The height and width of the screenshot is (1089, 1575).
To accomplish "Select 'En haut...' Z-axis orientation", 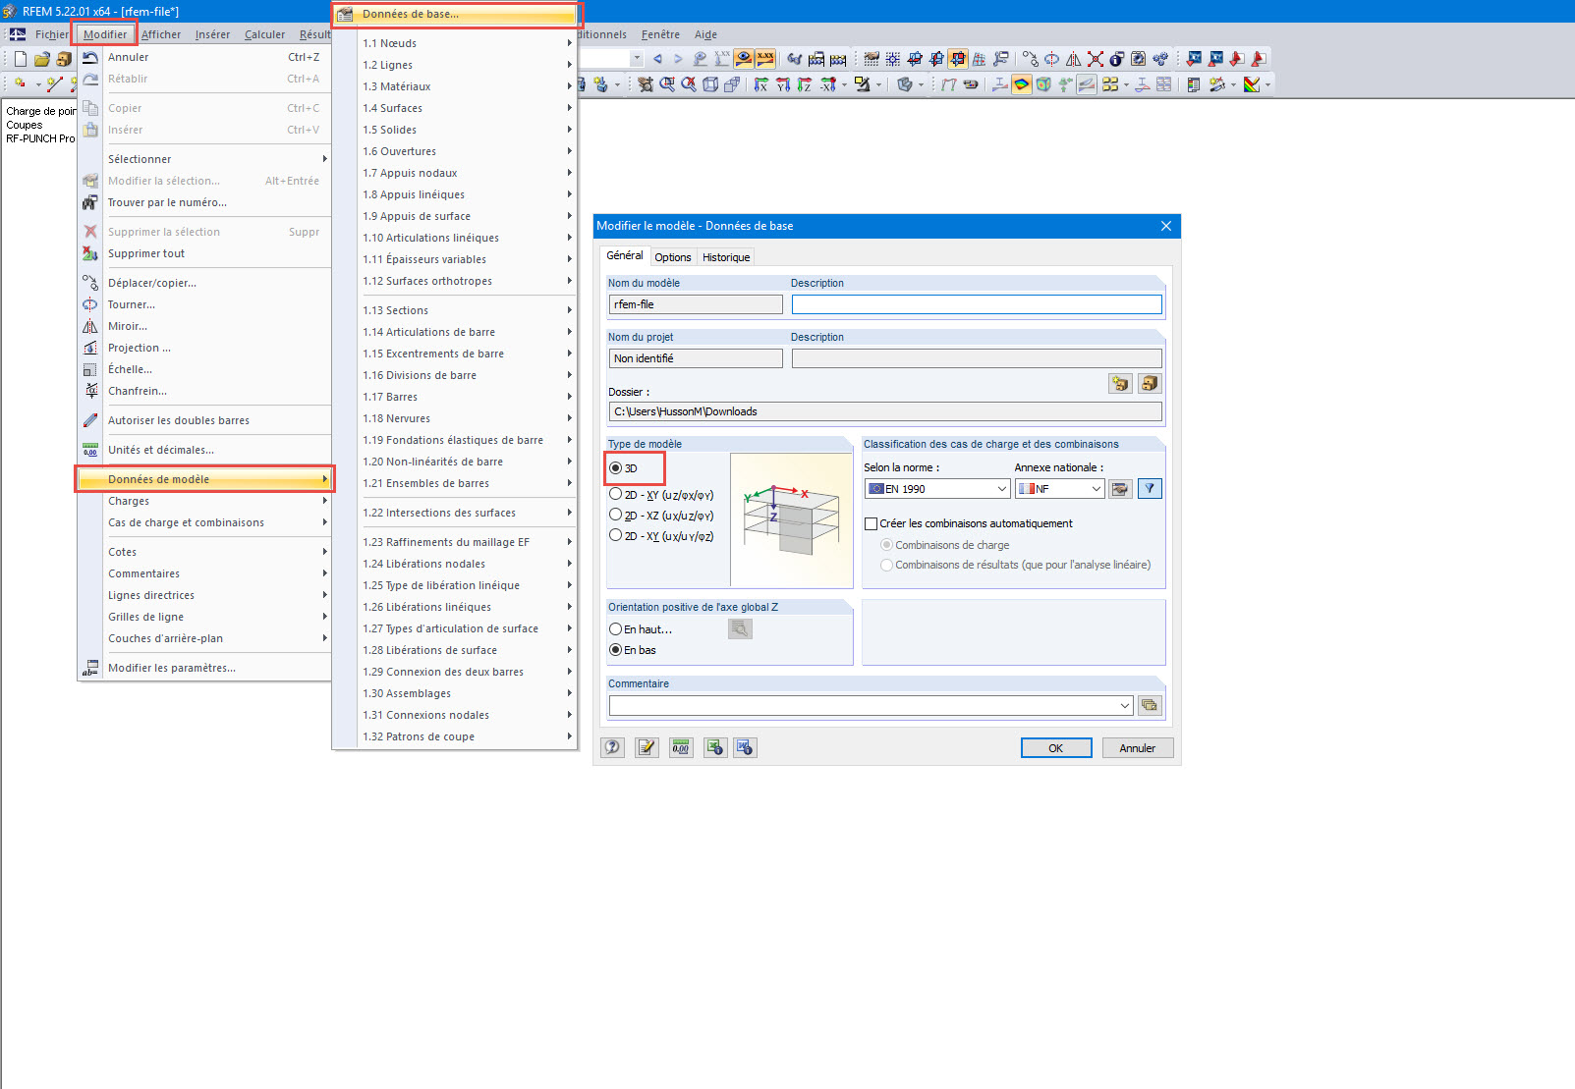I will tap(616, 629).
